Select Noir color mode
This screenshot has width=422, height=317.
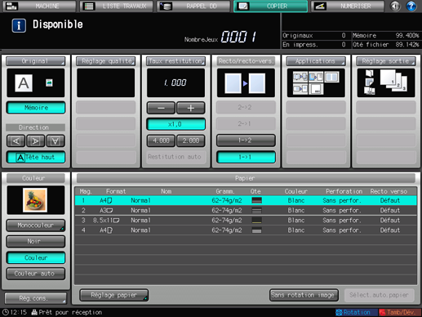coord(36,242)
